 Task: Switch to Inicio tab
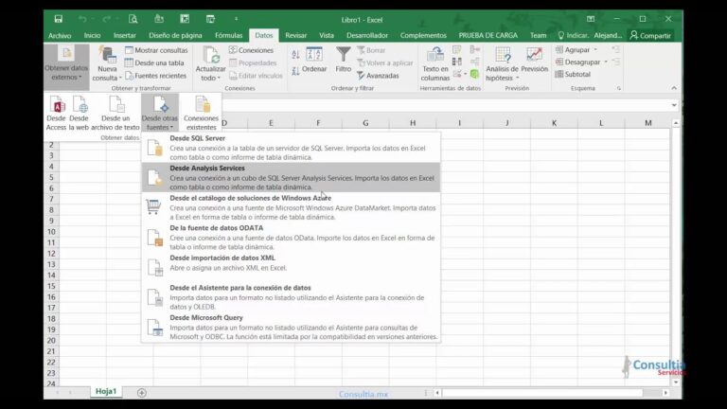tap(92, 35)
